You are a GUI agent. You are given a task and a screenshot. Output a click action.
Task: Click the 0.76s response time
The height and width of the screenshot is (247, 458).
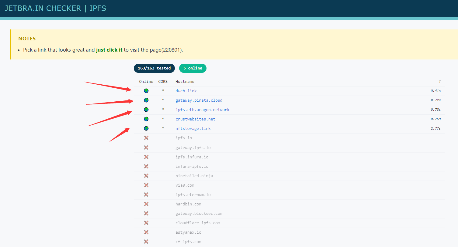click(x=435, y=119)
